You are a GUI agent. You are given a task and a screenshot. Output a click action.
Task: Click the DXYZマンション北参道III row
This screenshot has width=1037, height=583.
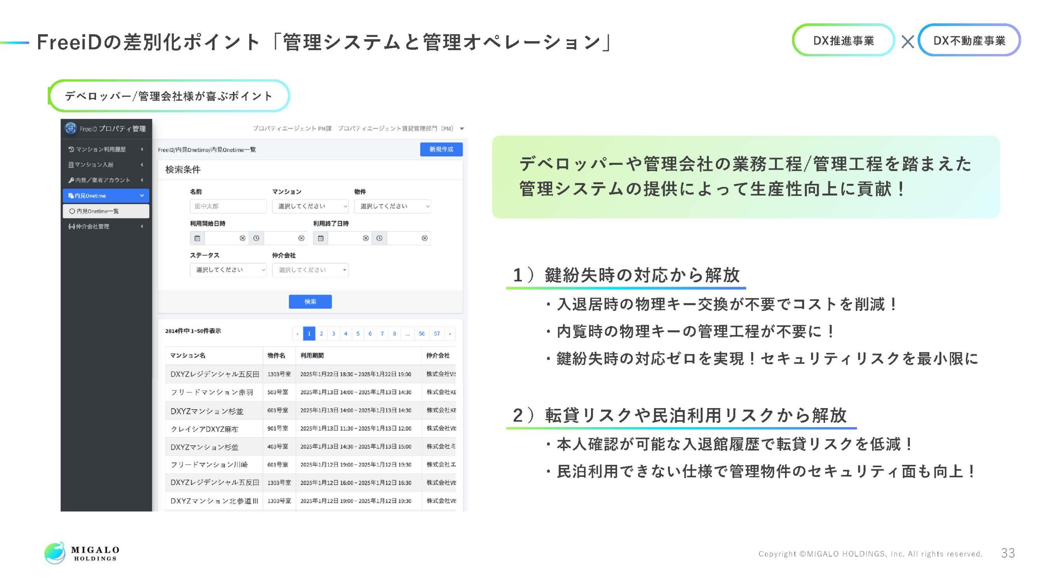(x=310, y=501)
